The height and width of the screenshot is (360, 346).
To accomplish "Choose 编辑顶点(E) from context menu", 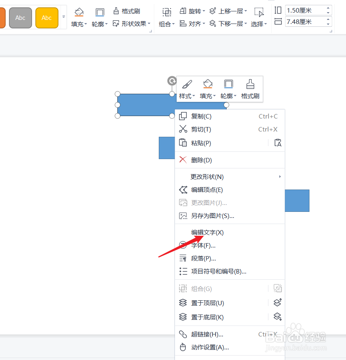I will pos(230,190).
